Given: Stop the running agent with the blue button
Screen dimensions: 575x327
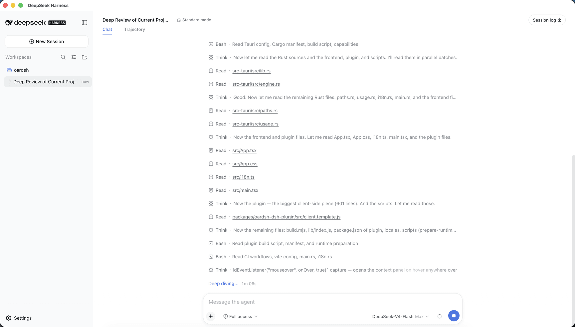Looking at the screenshot, I should click(x=454, y=316).
